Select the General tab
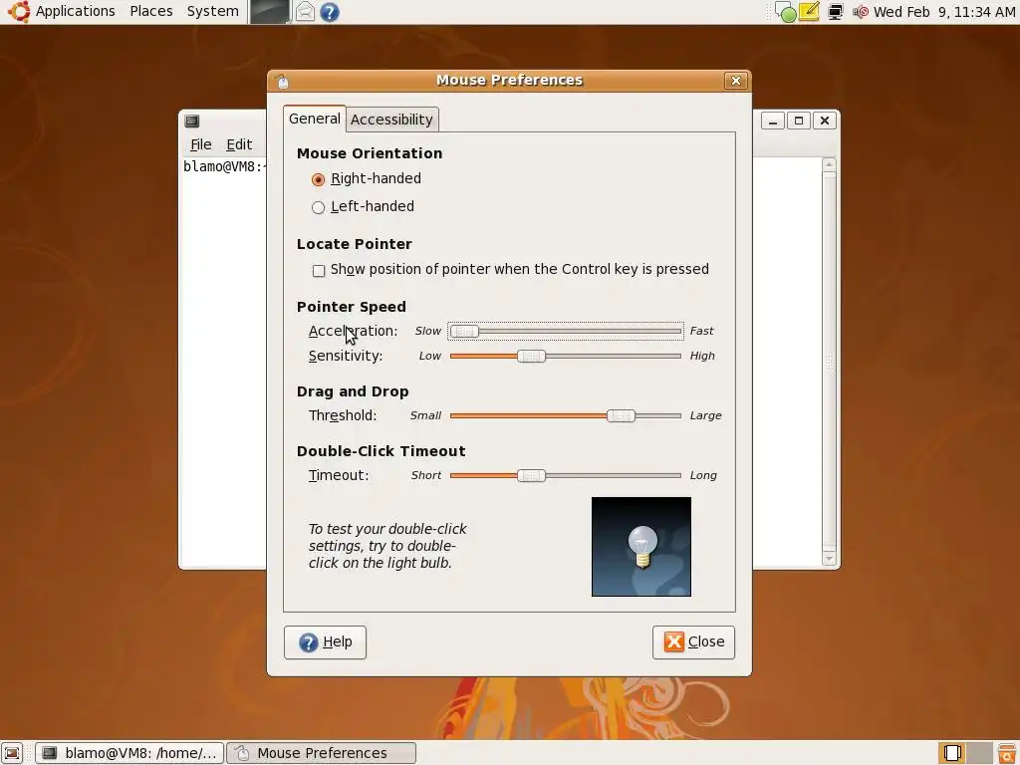 click(x=314, y=119)
